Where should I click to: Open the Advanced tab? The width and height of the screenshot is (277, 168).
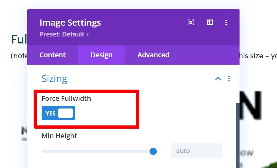coord(153,55)
